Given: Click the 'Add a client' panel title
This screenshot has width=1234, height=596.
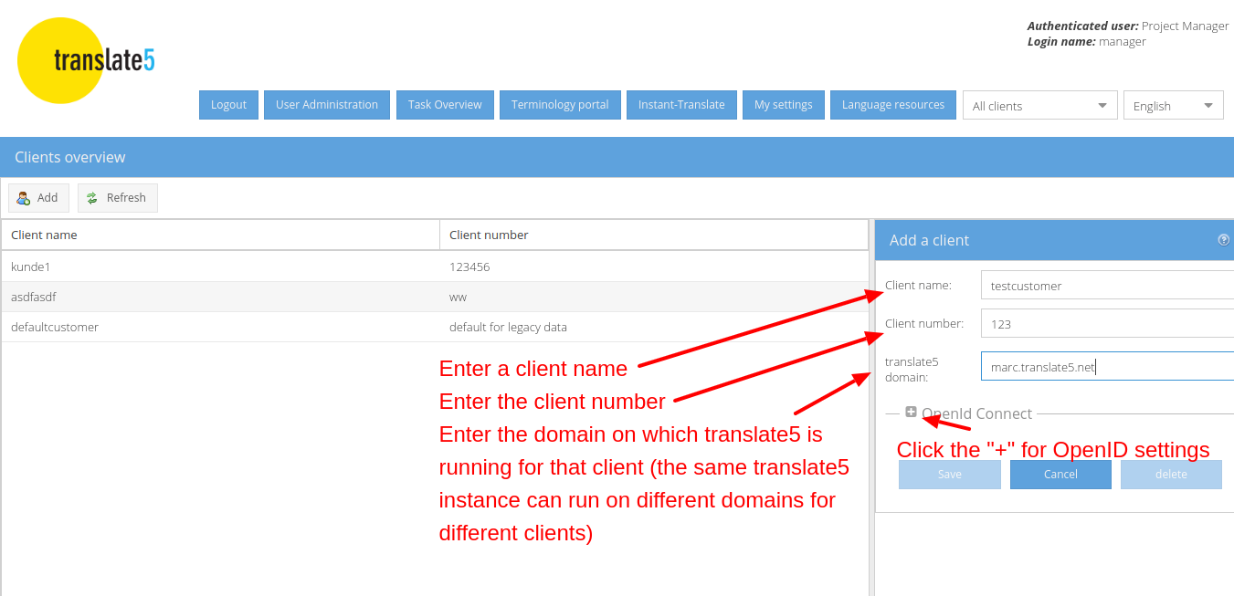Looking at the screenshot, I should click(929, 240).
